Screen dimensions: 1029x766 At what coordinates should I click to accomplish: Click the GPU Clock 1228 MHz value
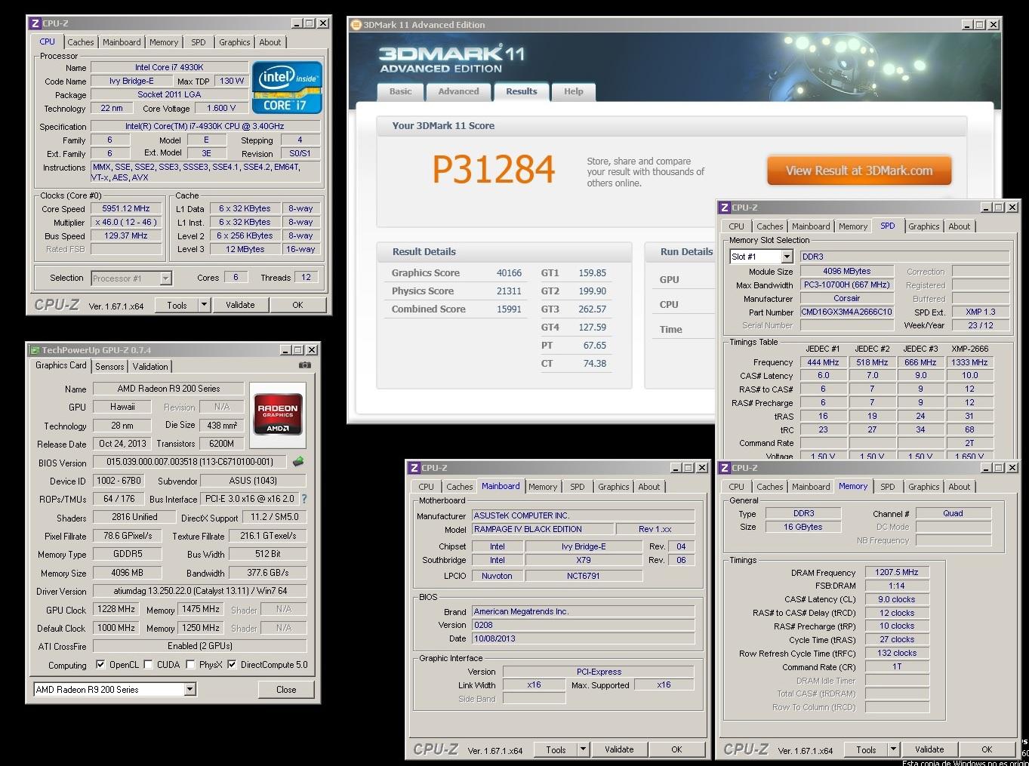(116, 609)
